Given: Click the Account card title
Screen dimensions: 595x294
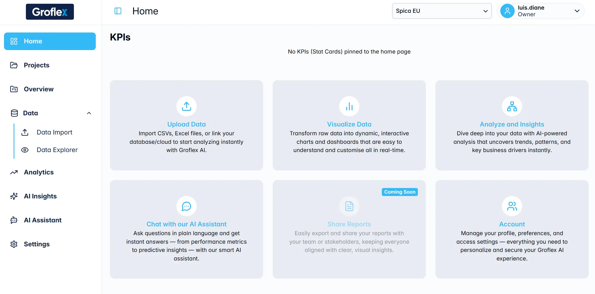Looking at the screenshot, I should 512,224.
